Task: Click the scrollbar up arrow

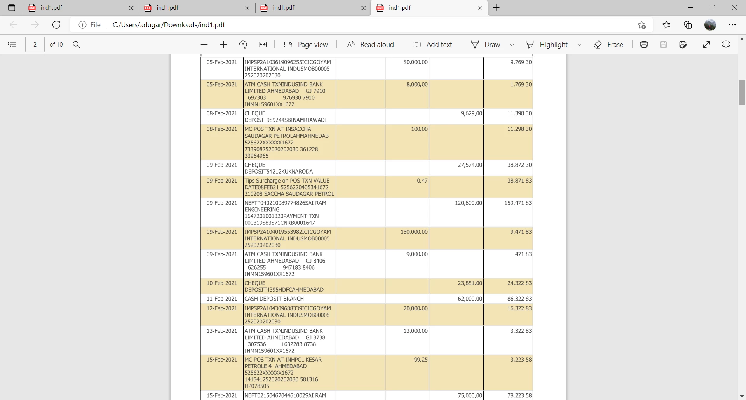Action: click(742, 39)
